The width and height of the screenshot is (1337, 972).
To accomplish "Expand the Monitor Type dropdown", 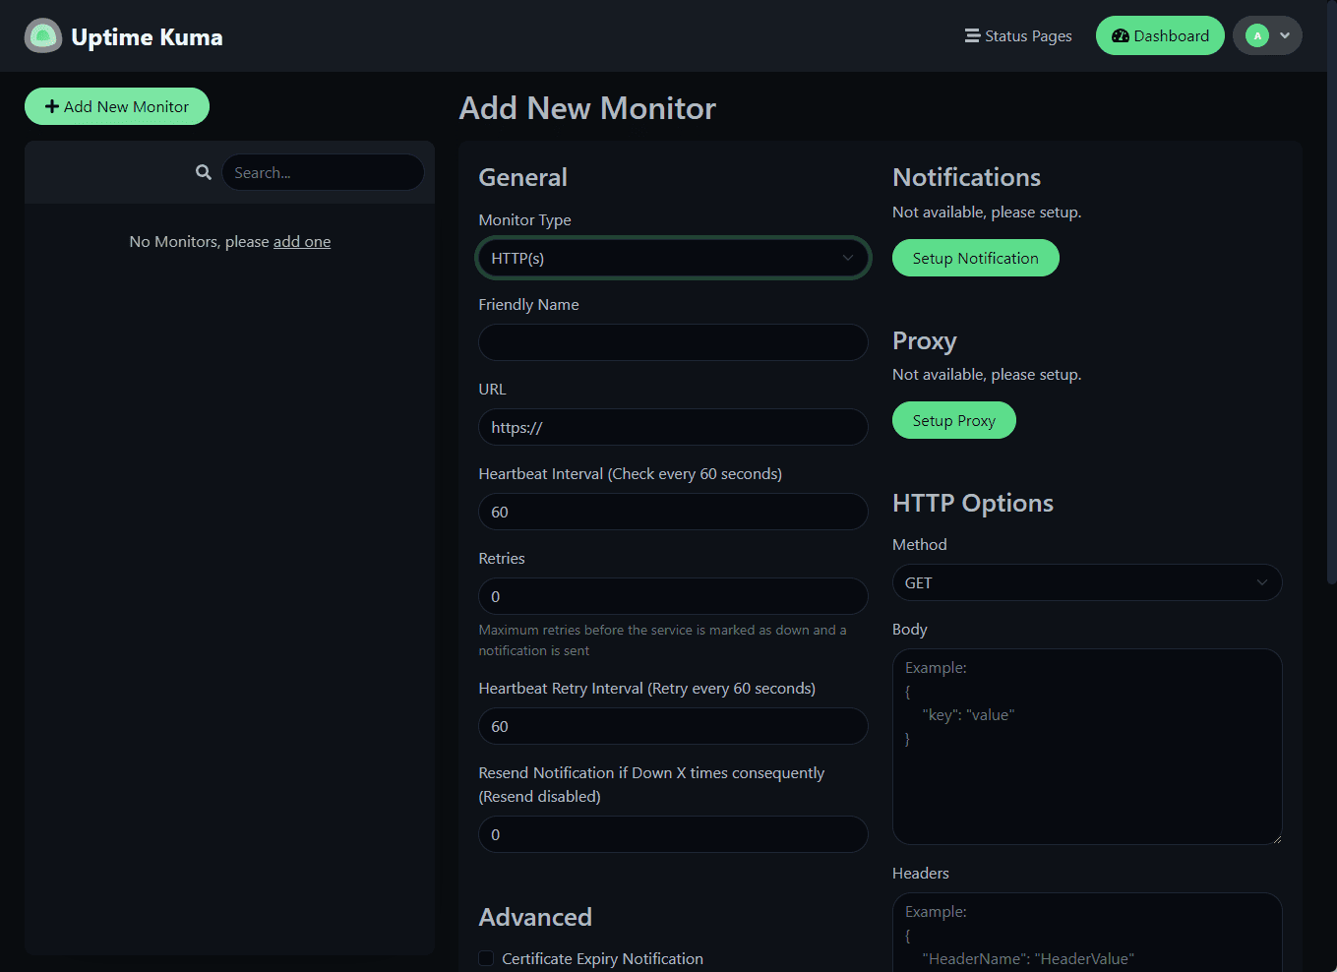I will [673, 258].
